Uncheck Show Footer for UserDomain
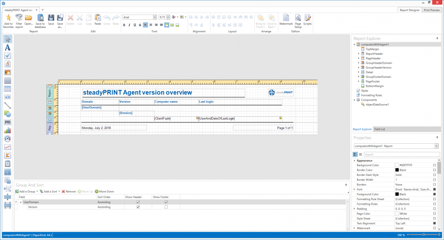This screenshot has width=444, height=240. (x=166, y=202)
